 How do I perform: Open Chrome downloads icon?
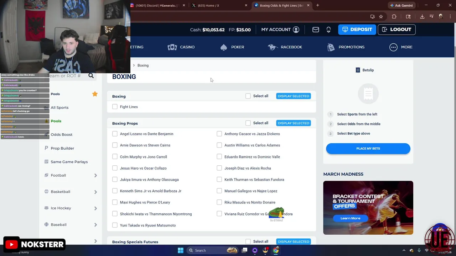(x=422, y=16)
